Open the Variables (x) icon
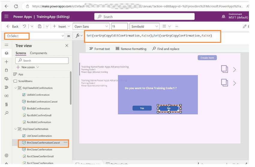 (x=7, y=96)
